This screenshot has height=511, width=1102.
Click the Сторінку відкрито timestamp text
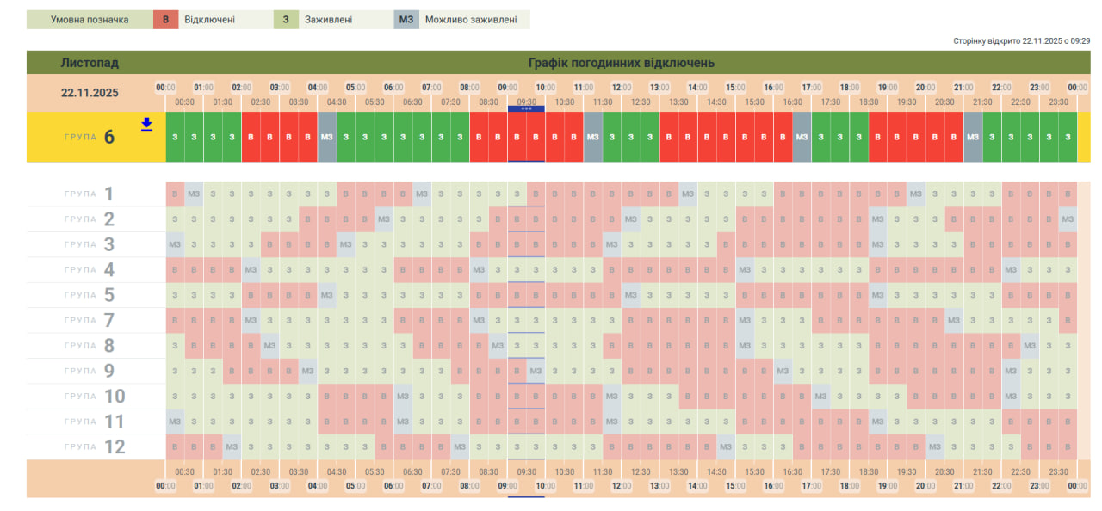[x=1022, y=40]
